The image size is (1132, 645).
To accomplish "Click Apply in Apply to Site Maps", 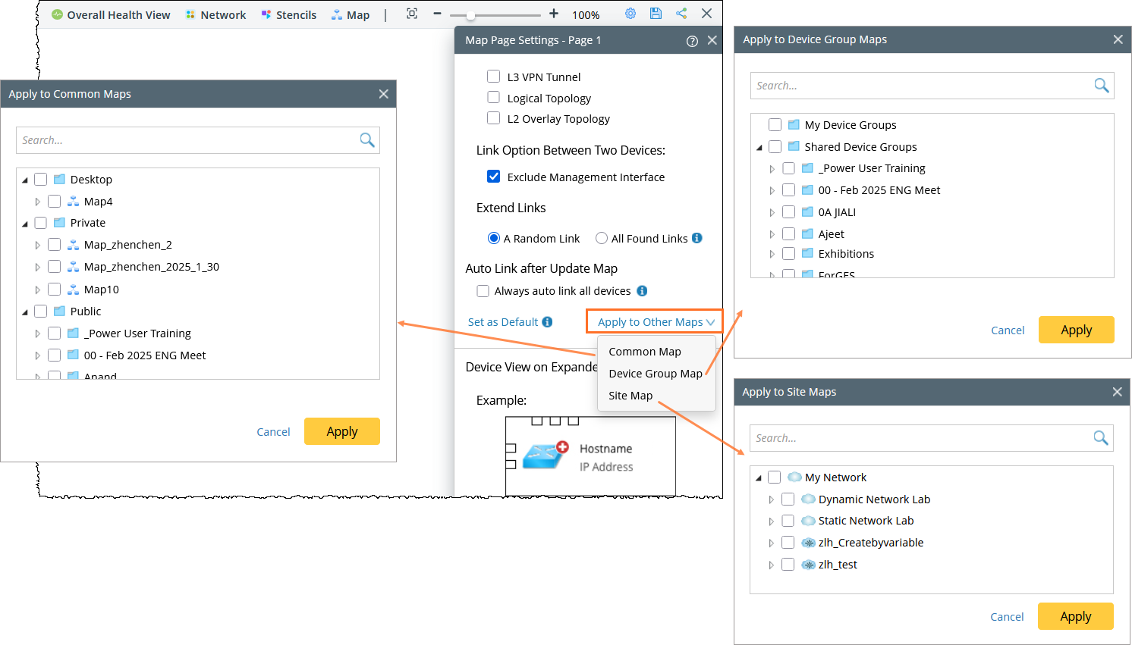I will click(1076, 616).
